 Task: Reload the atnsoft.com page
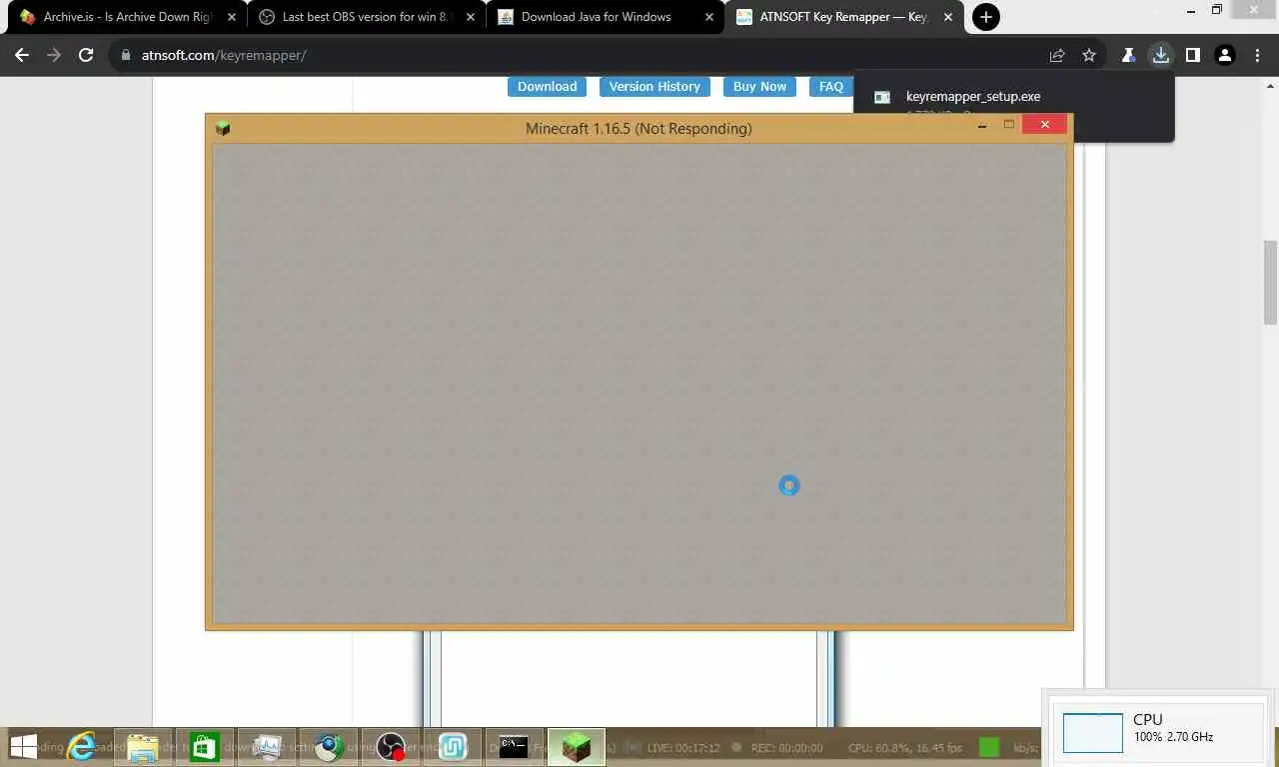[x=86, y=55]
